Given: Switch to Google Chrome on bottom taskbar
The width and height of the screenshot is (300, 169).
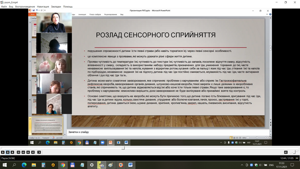Looking at the screenshot, I should coord(63,165).
